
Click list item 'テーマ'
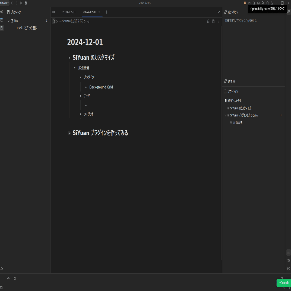[x=87, y=96]
